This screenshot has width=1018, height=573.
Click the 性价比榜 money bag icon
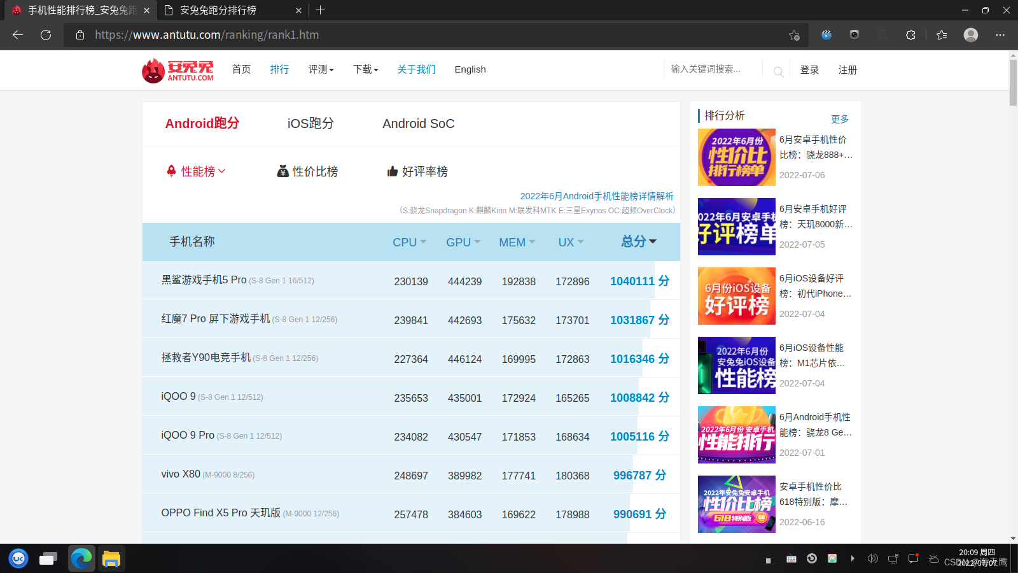[x=283, y=171]
